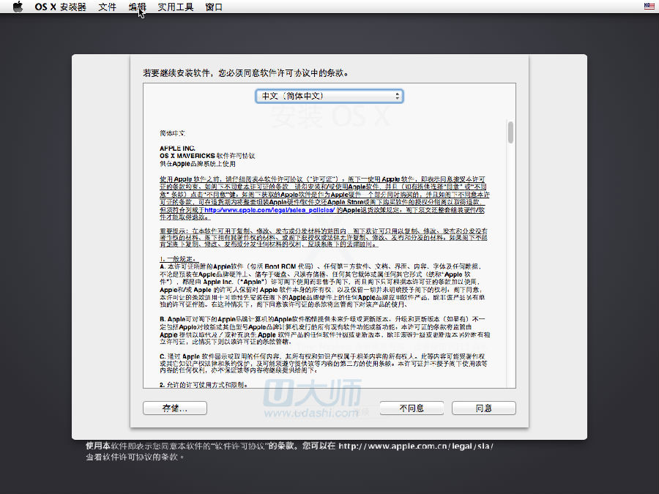The image size is (659, 494).
Task: Click the 若要继续安装软件 instruction text
Action: pos(245,73)
